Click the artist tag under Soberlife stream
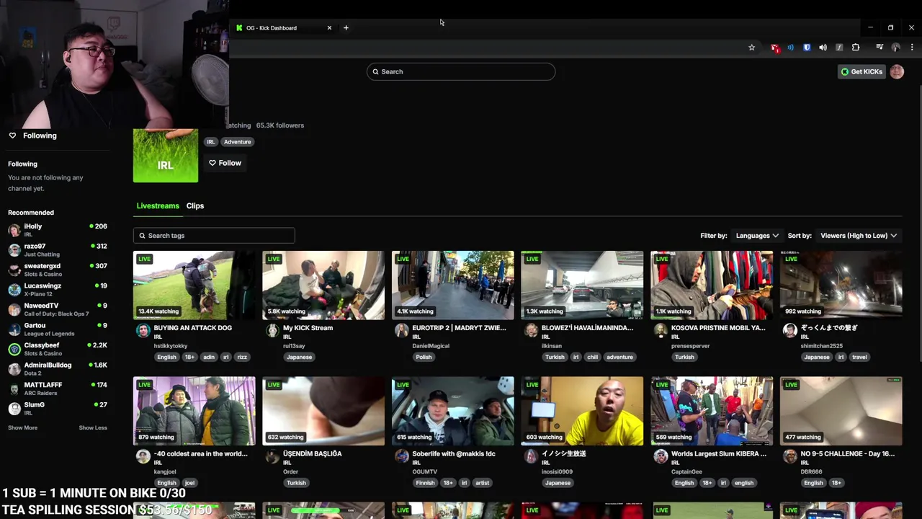Image resolution: width=922 pixels, height=519 pixels. (x=483, y=483)
